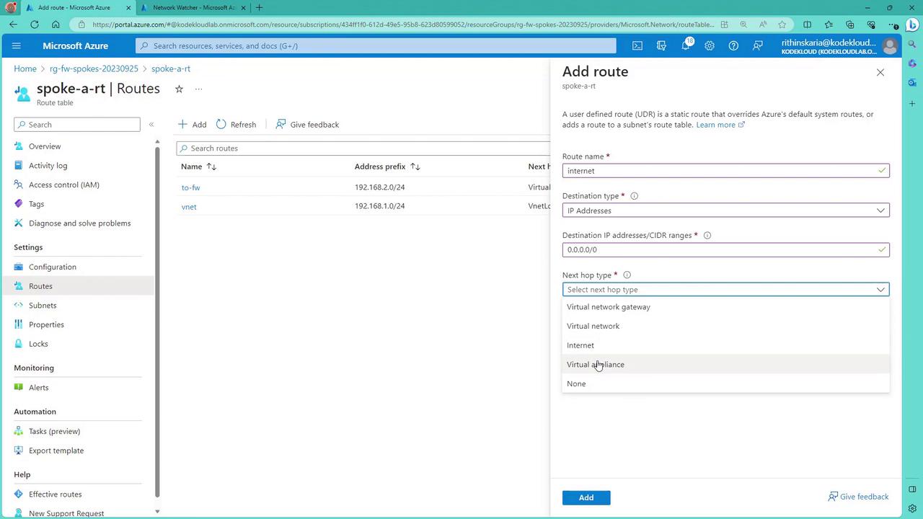Go to Effective routes menu item
This screenshot has height=519, width=923.
[x=55, y=494]
